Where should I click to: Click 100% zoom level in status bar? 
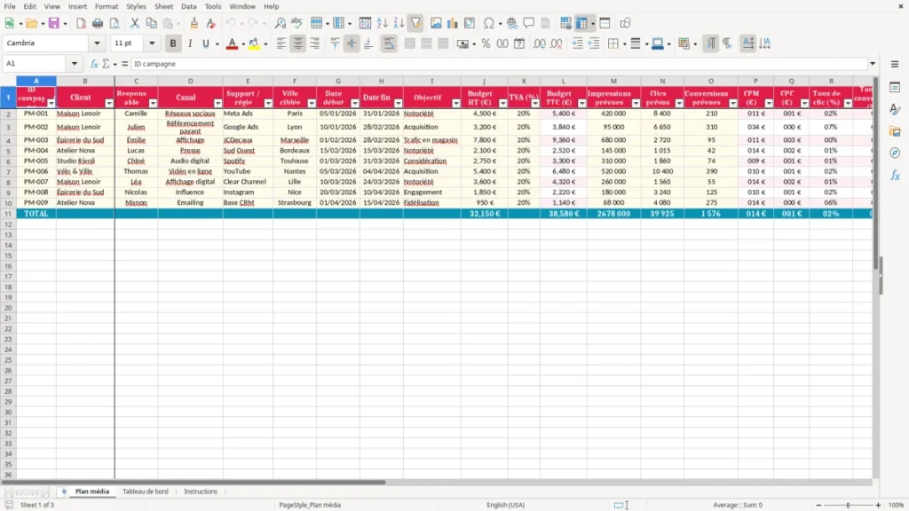click(x=897, y=505)
